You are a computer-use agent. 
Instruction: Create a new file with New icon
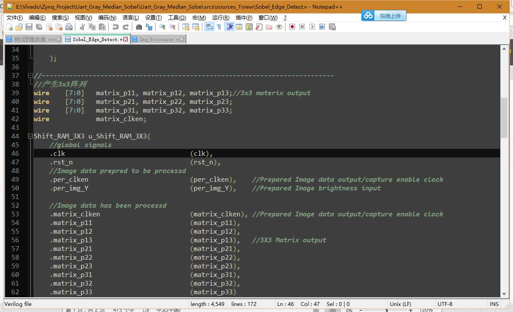tap(9, 27)
